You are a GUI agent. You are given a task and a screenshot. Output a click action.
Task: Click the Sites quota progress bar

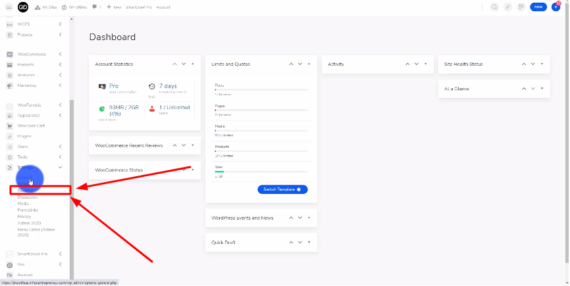tap(261, 171)
